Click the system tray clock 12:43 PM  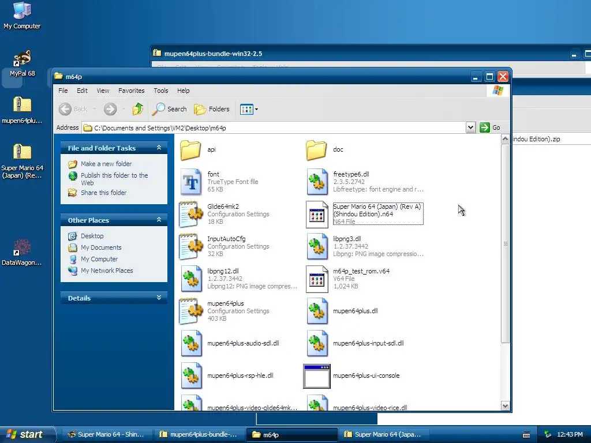570,434
